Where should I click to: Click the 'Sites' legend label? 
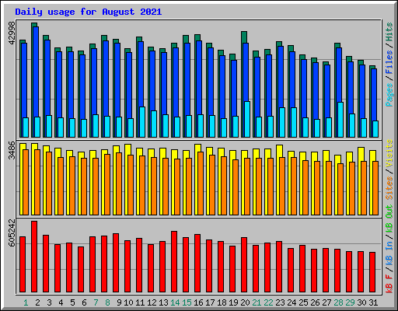click(389, 188)
